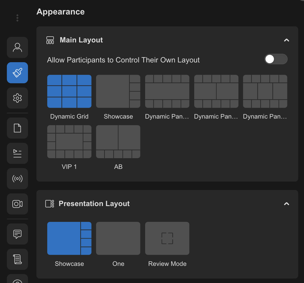Image resolution: width=304 pixels, height=283 pixels.
Task: Select the Dynamic Grid layout thumbnail
Action: (69, 91)
